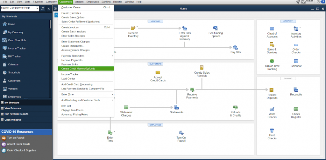Click Create Sales Receipts icon

coord(202,68)
